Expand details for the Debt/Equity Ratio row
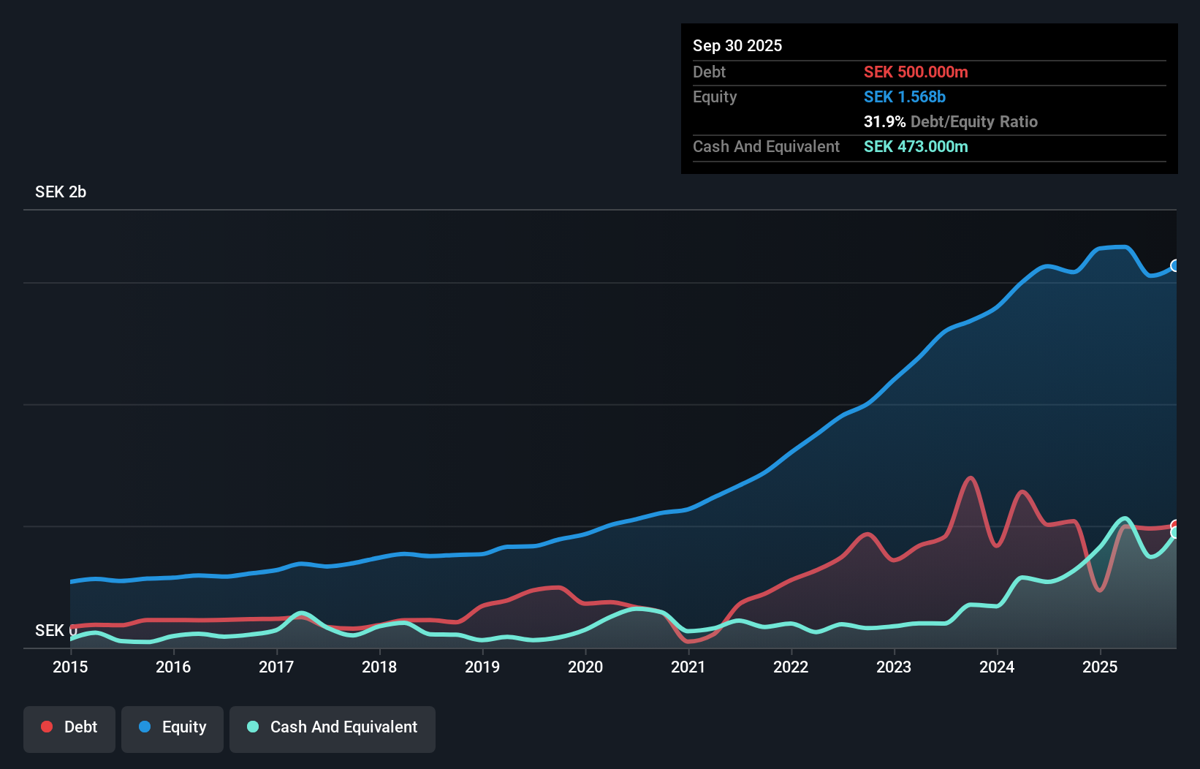The width and height of the screenshot is (1200, 769). click(951, 121)
